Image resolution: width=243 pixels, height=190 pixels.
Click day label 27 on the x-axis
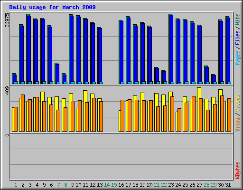pyautogui.click(x=199, y=185)
